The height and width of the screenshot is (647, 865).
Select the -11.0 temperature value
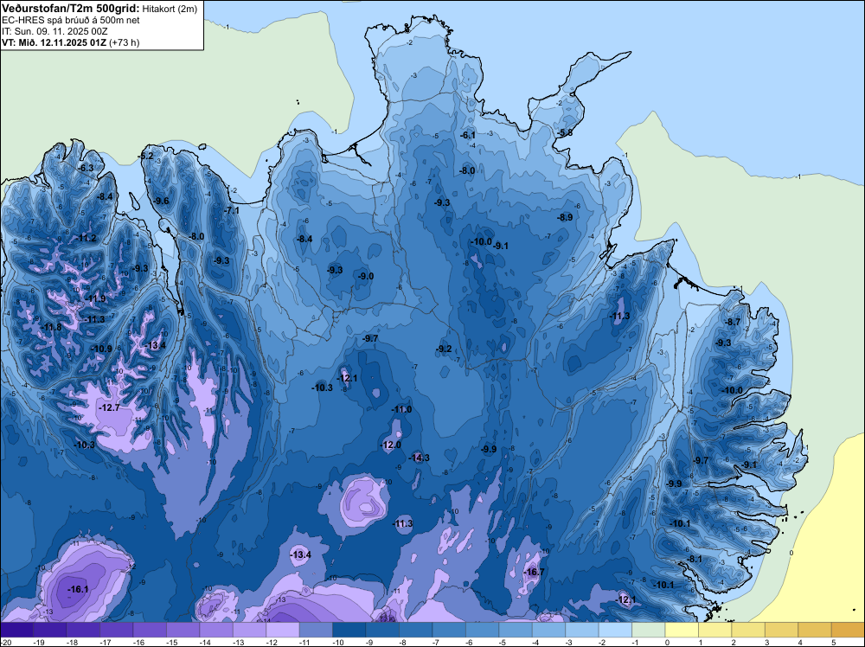[401, 409]
